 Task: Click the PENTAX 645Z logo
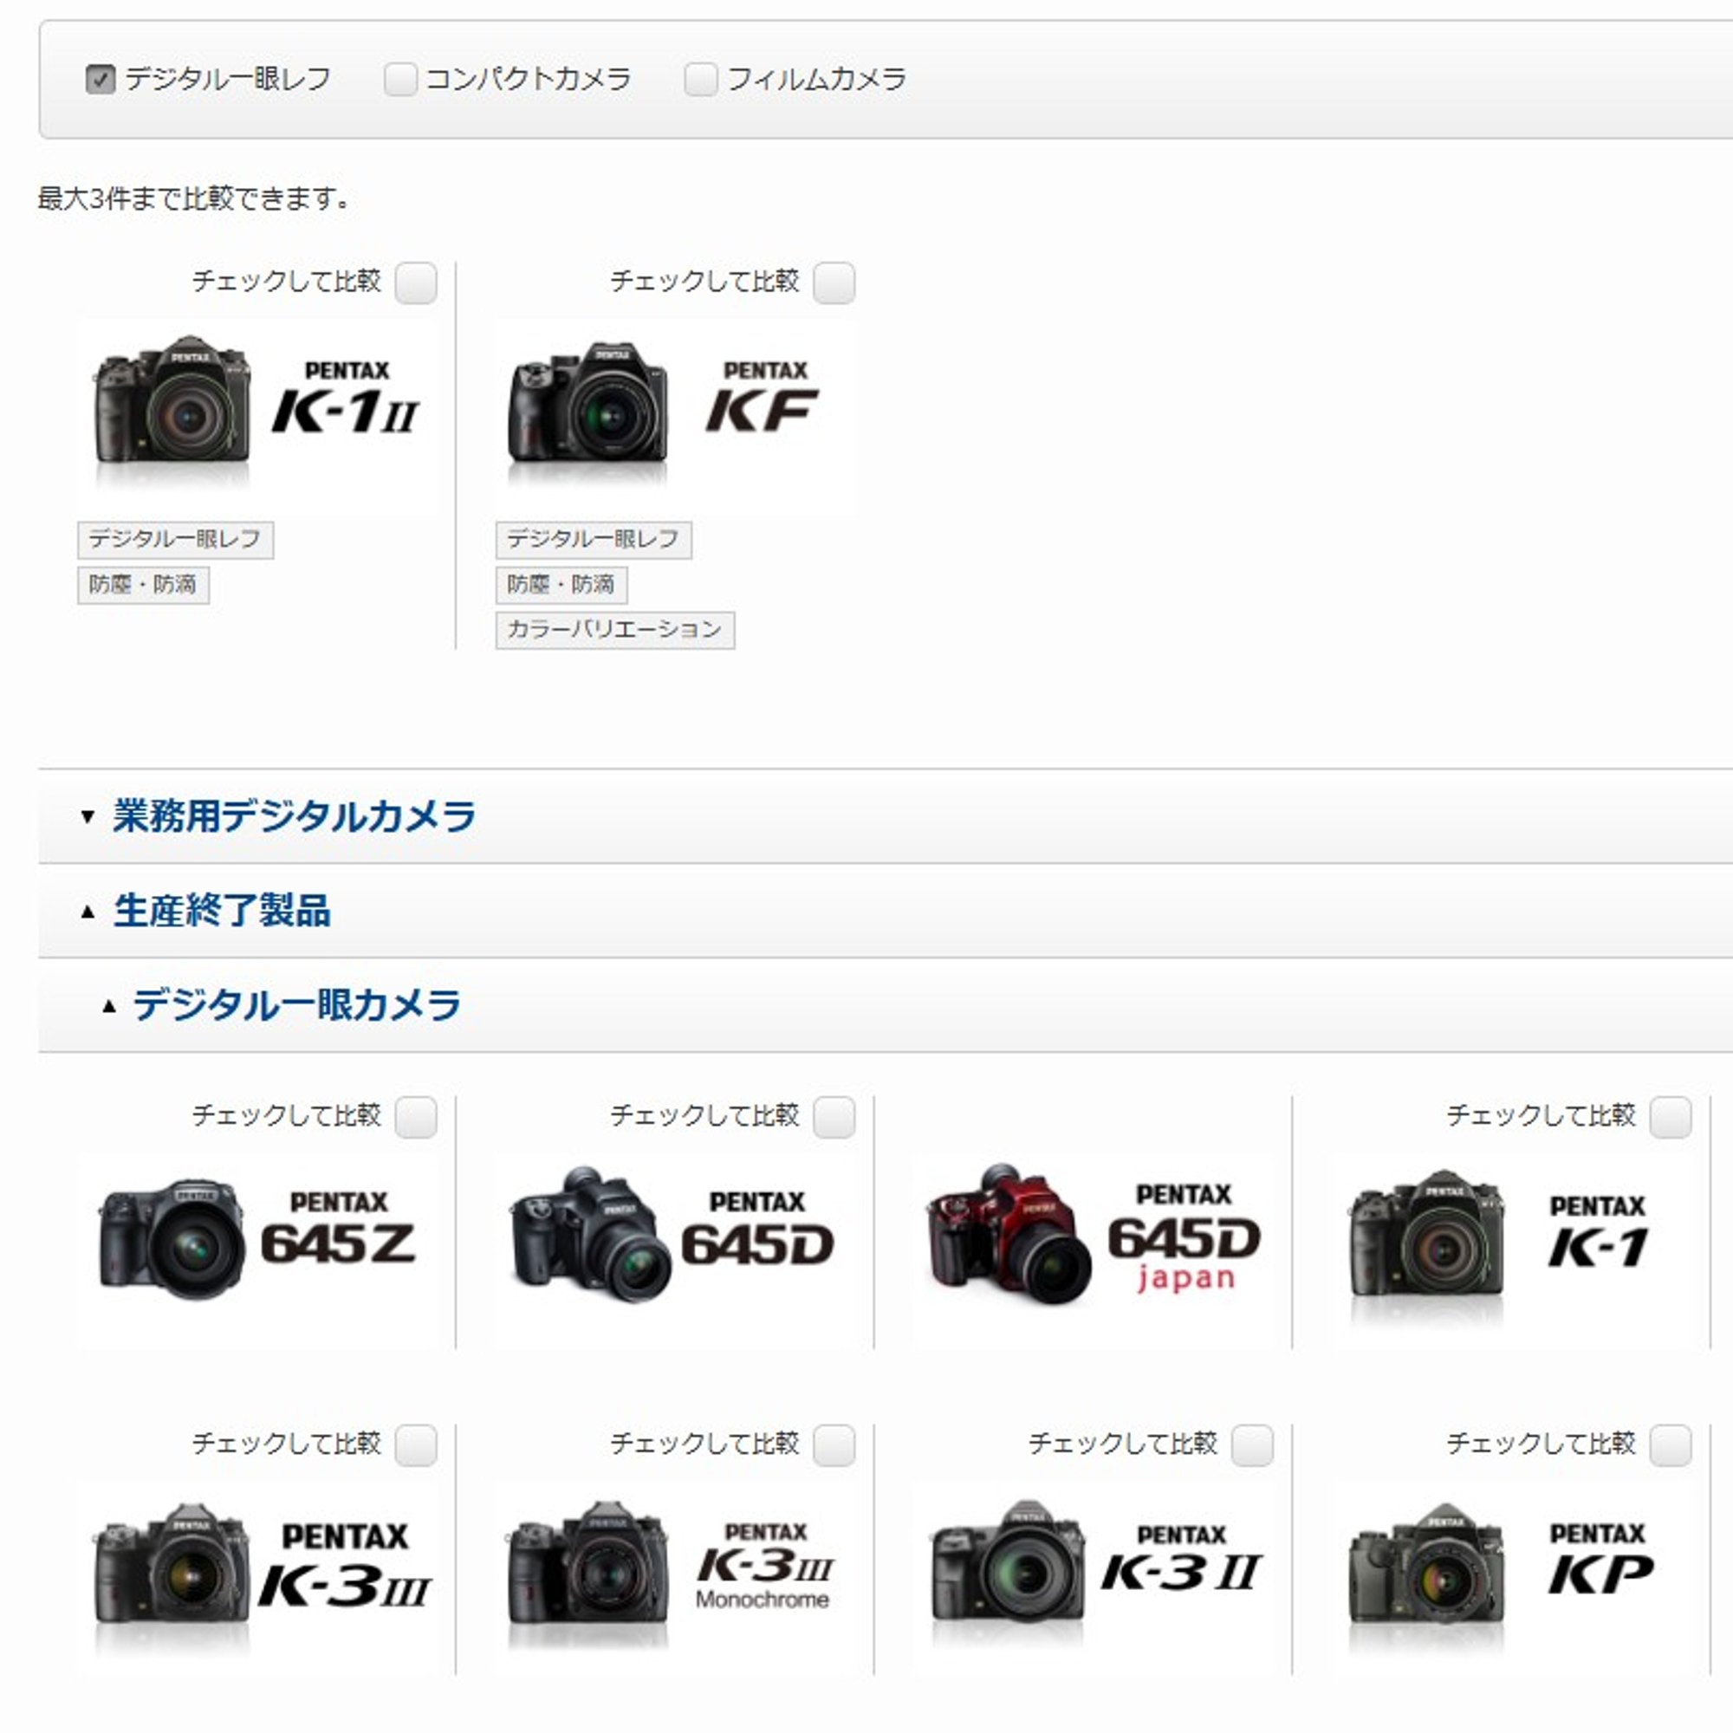coord(338,1227)
